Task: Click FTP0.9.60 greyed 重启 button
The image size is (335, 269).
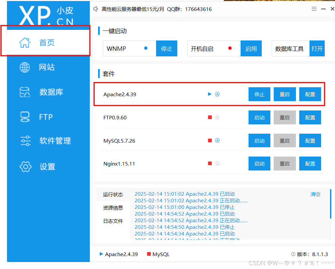Action: [x=285, y=117]
